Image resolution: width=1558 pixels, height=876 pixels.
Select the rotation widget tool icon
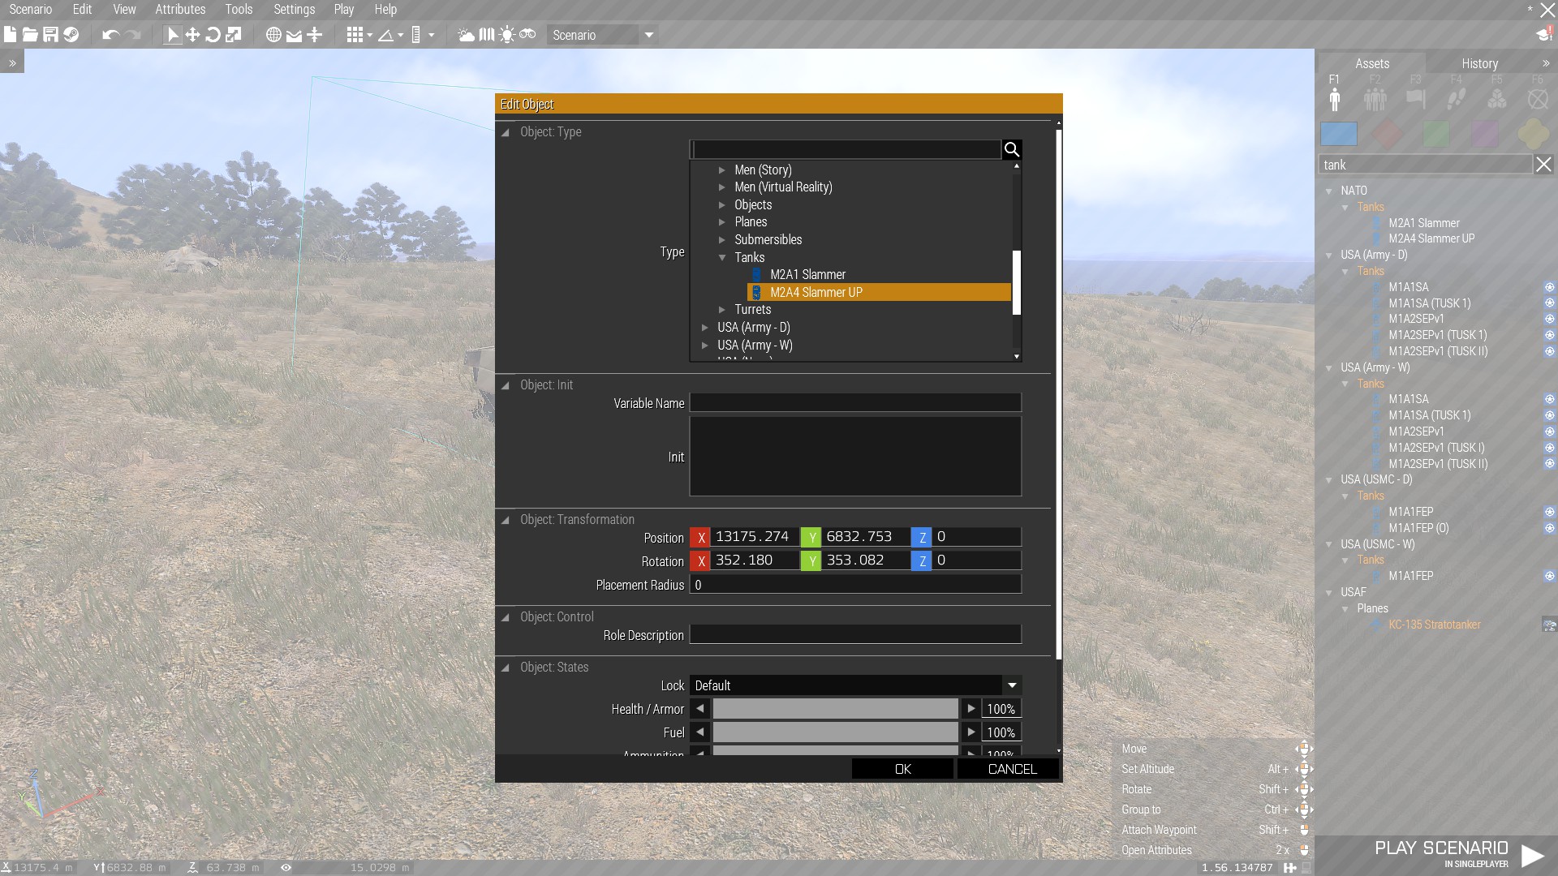click(213, 35)
